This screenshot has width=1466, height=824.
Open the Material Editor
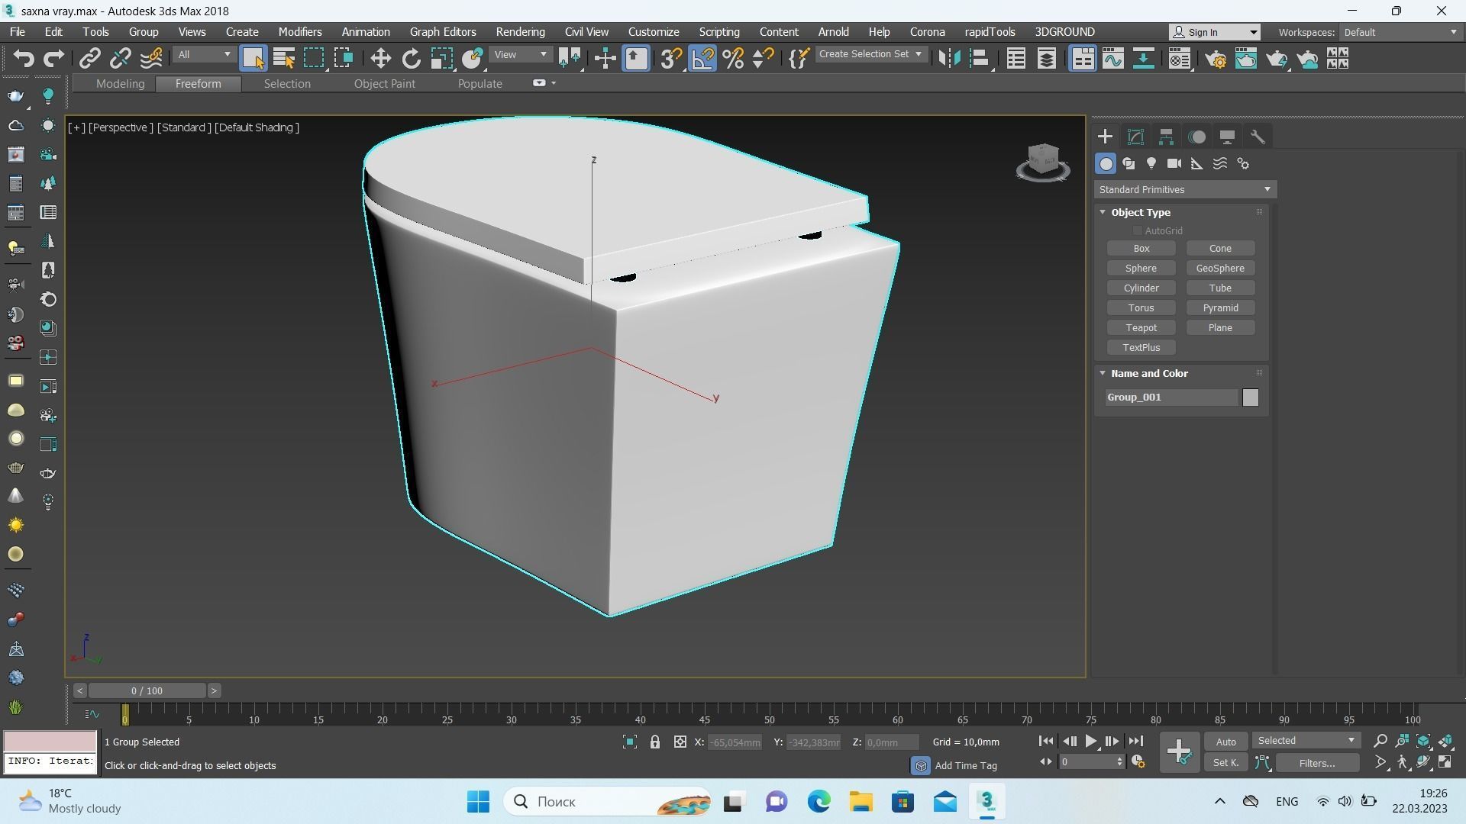click(1180, 59)
